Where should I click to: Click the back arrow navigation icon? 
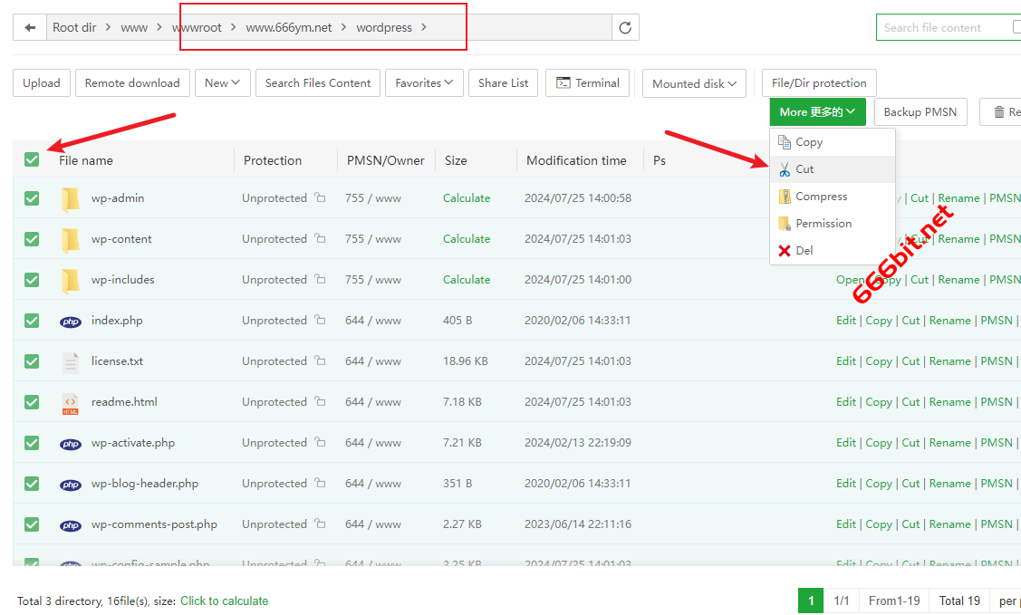pos(30,28)
